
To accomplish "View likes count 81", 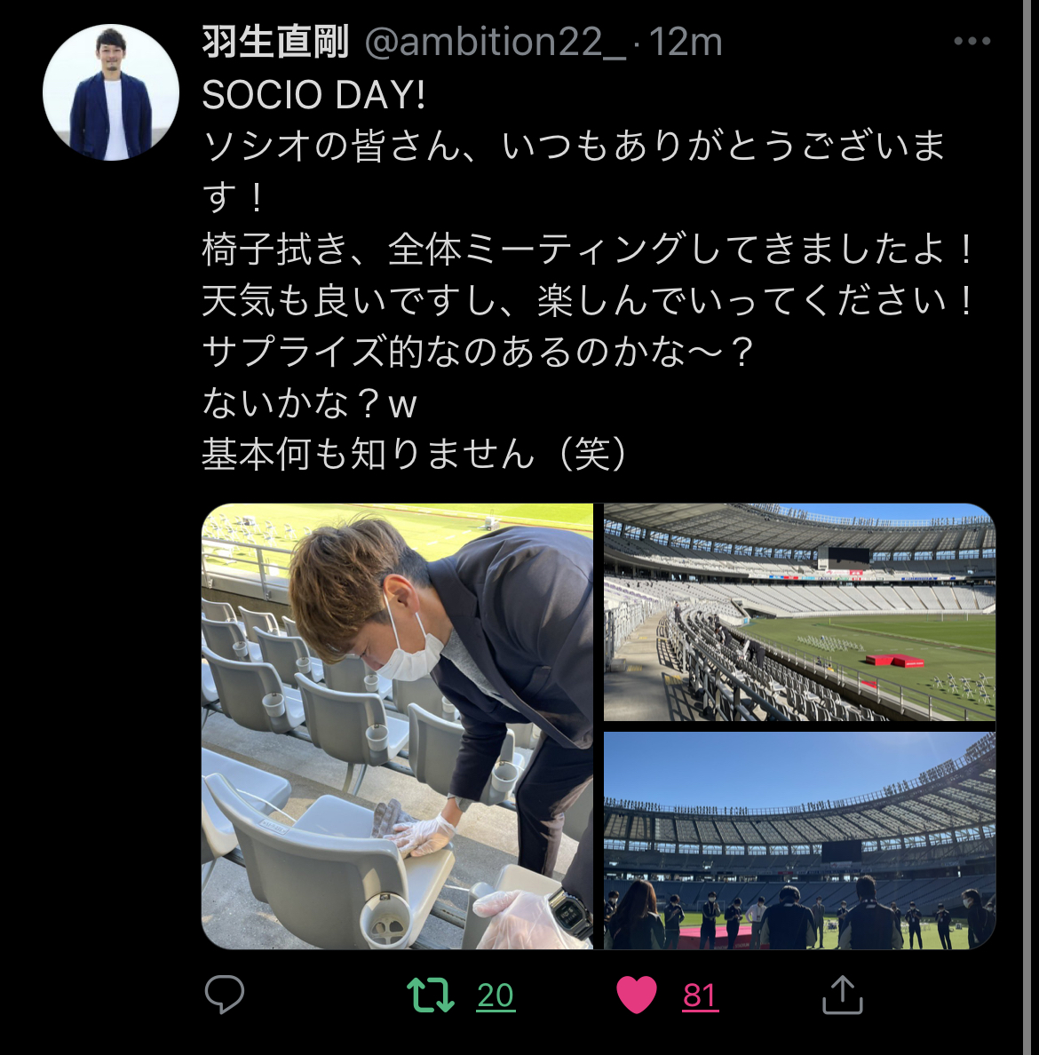I will coord(699,996).
